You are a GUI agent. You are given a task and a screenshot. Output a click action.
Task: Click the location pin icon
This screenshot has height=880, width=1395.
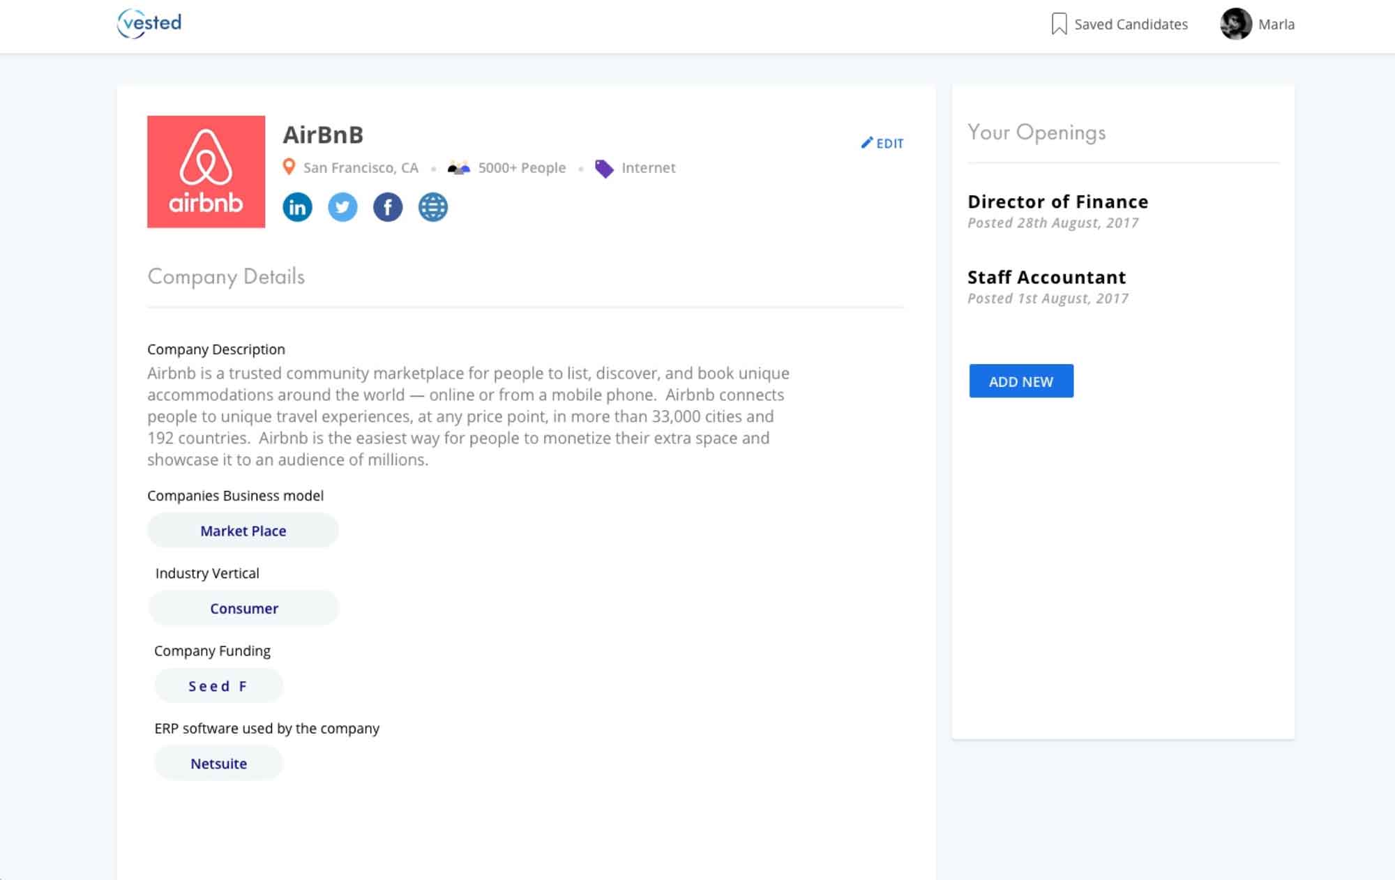(289, 167)
